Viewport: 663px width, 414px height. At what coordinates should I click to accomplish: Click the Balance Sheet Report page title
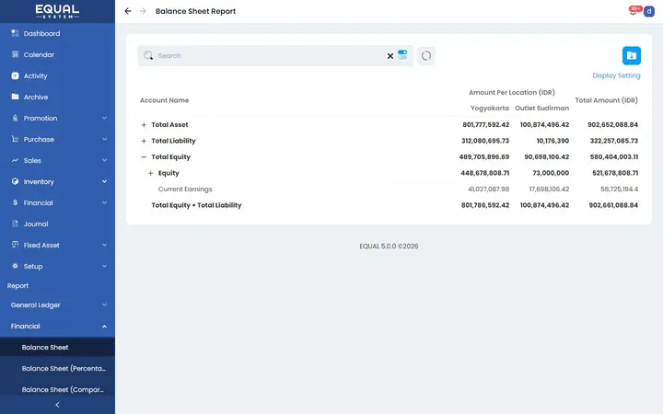click(195, 11)
